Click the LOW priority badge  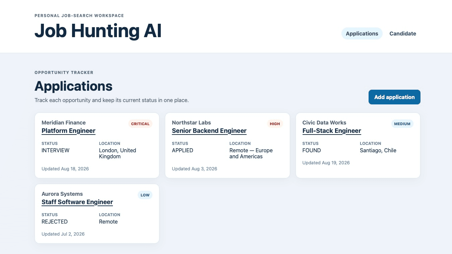click(x=145, y=195)
